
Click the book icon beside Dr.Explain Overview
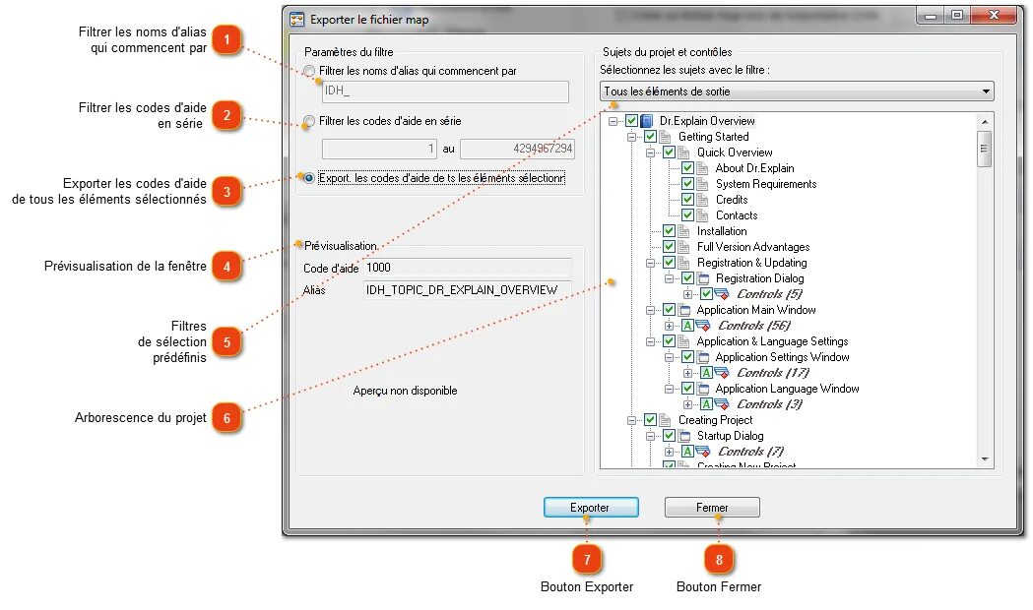click(647, 121)
